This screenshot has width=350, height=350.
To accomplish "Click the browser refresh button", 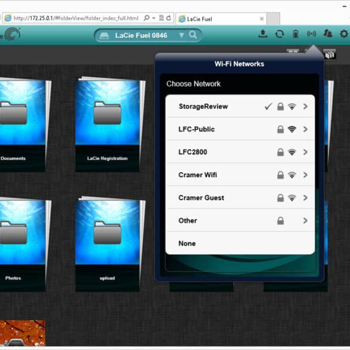I will (x=169, y=18).
